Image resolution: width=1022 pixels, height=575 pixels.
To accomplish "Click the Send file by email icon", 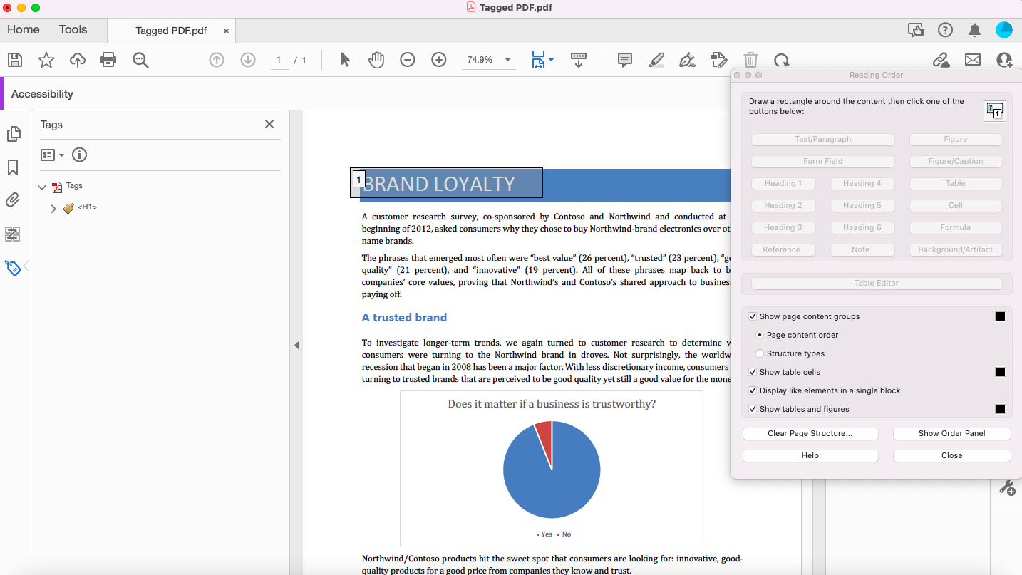I will [973, 60].
